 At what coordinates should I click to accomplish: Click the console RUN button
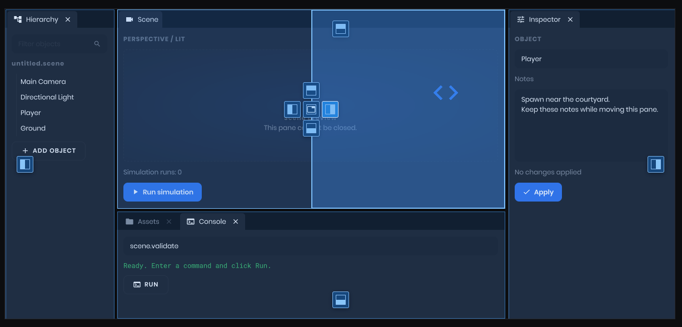146,284
